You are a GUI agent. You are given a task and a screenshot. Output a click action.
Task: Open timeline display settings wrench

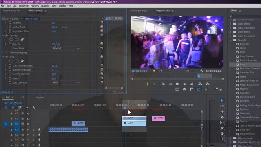[34, 107]
